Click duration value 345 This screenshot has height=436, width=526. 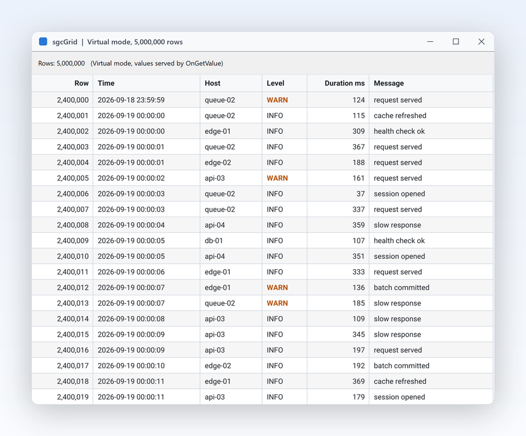[358, 334]
